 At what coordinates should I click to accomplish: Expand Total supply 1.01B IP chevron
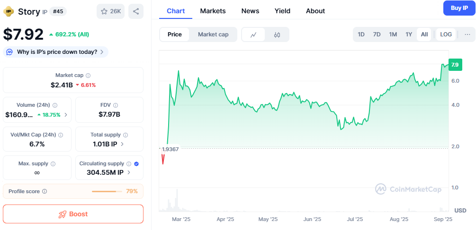(122, 144)
